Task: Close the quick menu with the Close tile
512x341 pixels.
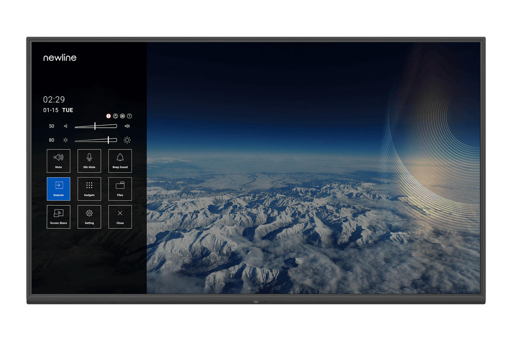Action: pyautogui.click(x=120, y=217)
